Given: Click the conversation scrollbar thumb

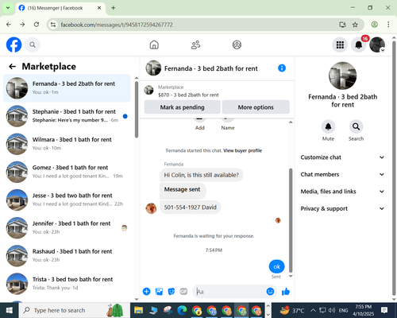Looking at the screenshot, I should click(291, 220).
